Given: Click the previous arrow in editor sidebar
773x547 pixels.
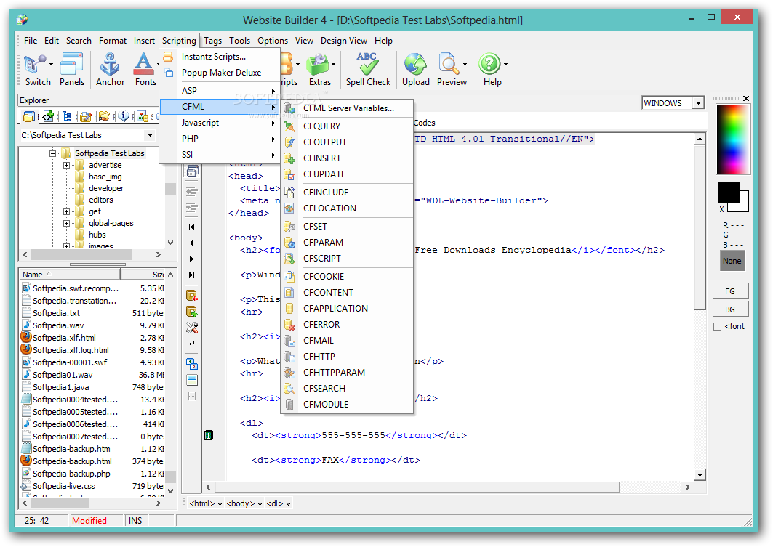Looking at the screenshot, I should 192,243.
